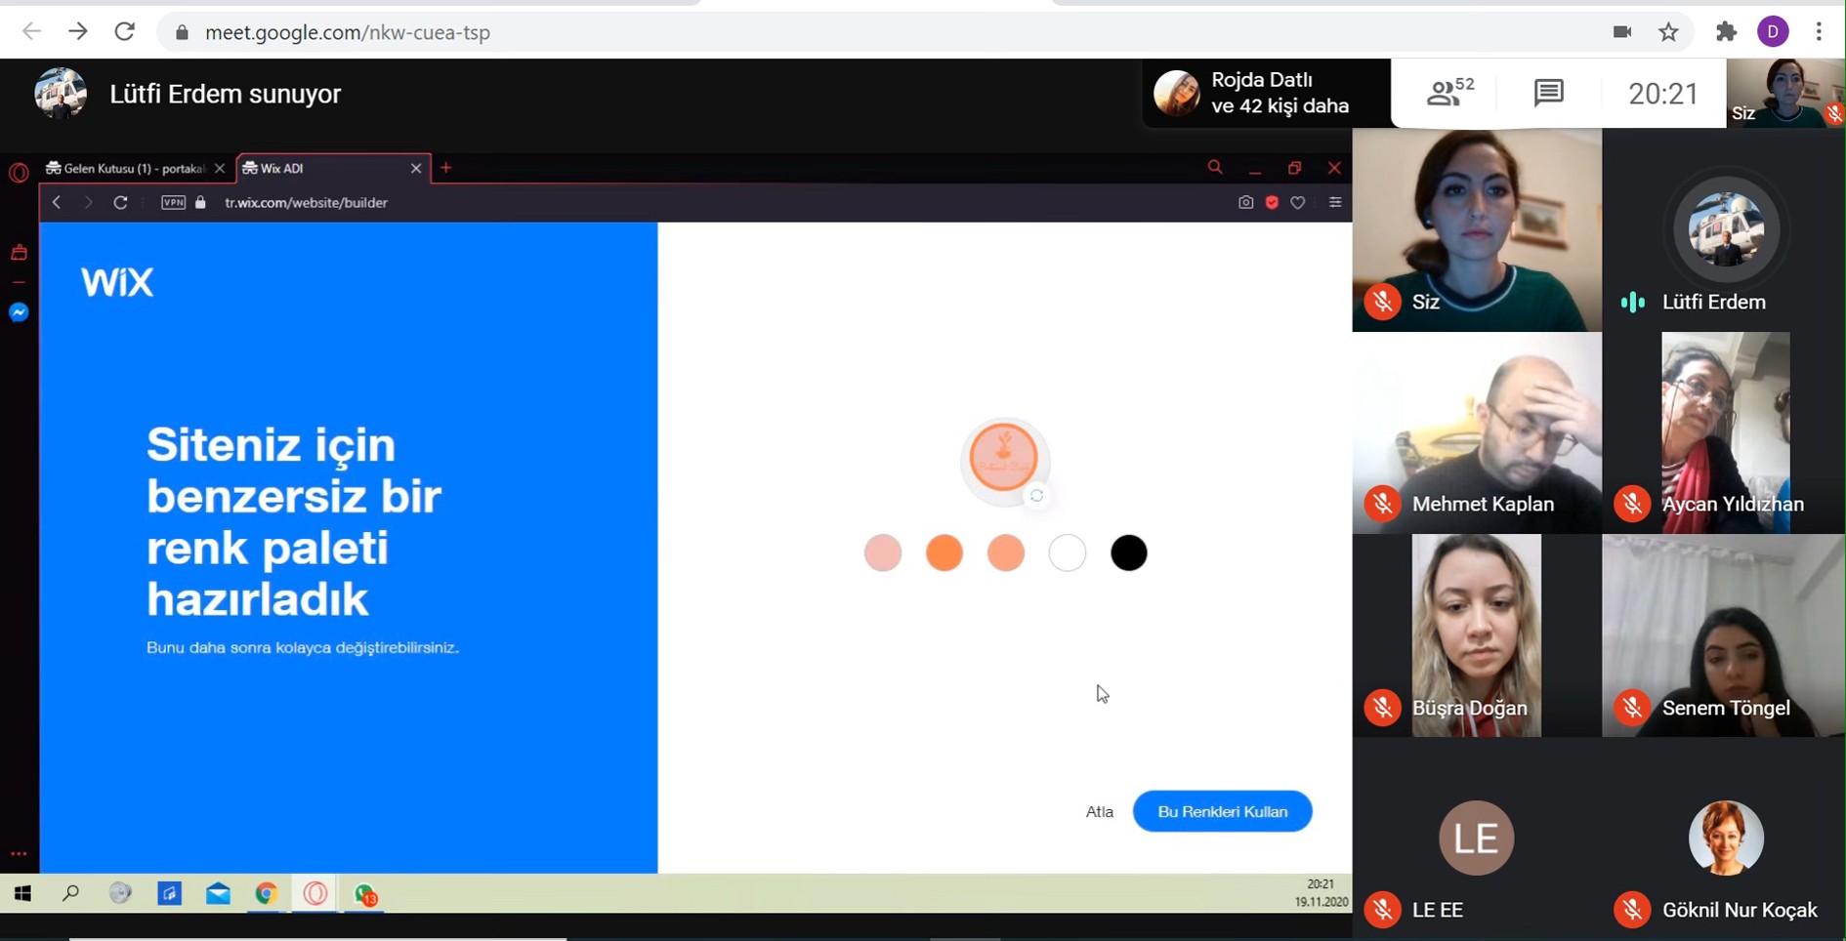This screenshot has height=941, width=1846.
Task: Select the white color swatch
Action: [1068, 552]
